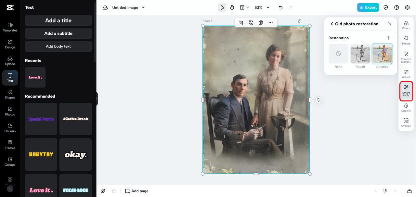
Task: Open the canvas layout resize dropdown
Action: pyautogui.click(x=244, y=7)
